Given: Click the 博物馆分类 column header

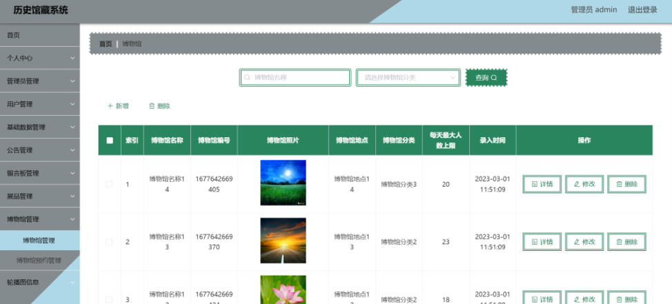Looking at the screenshot, I should coord(399,140).
